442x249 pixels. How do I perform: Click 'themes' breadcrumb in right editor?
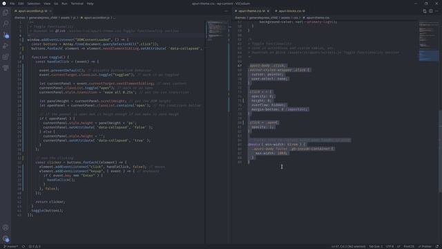(x=240, y=17)
